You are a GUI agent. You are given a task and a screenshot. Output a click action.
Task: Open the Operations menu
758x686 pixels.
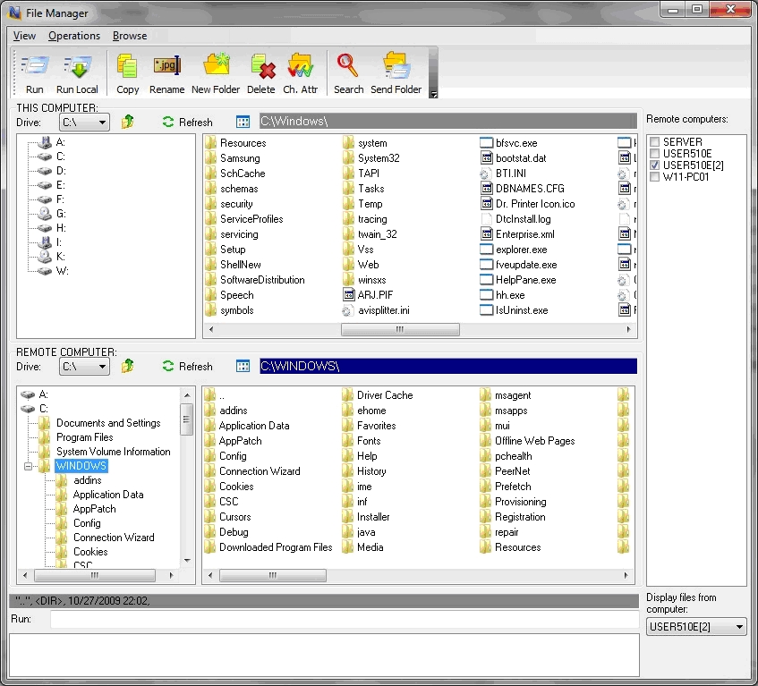74,36
